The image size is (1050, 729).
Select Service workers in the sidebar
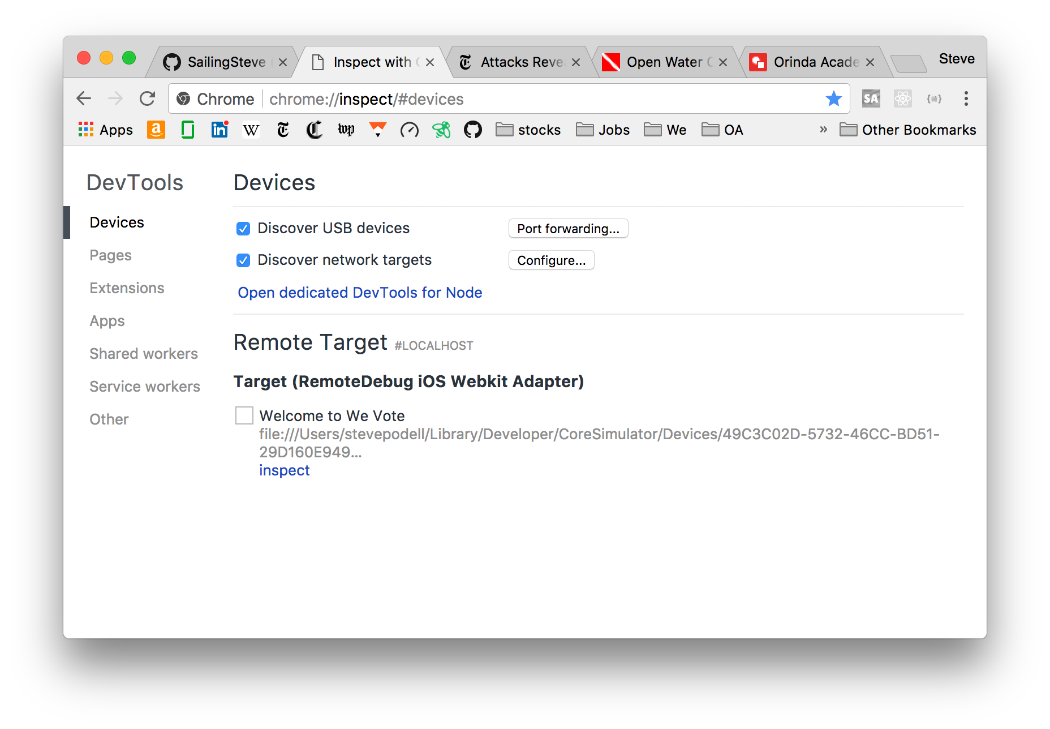point(145,387)
